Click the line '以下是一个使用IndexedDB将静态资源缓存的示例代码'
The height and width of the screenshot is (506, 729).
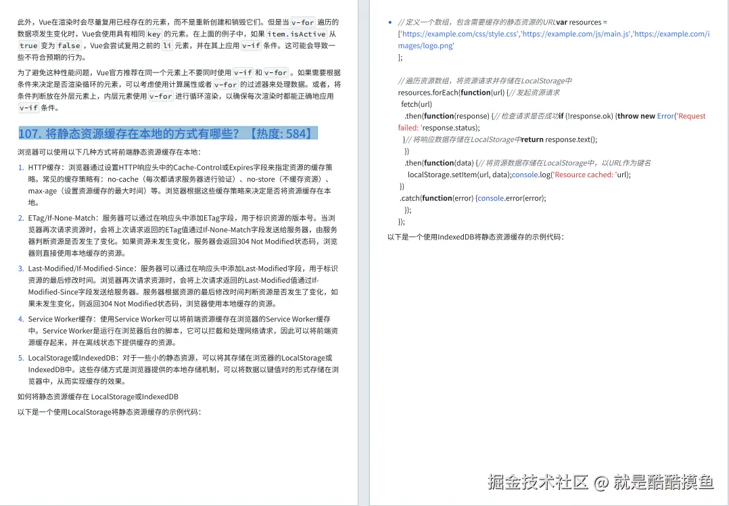click(475, 237)
